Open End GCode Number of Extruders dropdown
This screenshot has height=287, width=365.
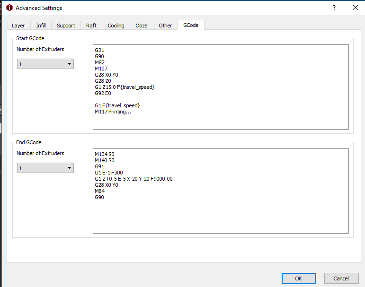(x=45, y=168)
